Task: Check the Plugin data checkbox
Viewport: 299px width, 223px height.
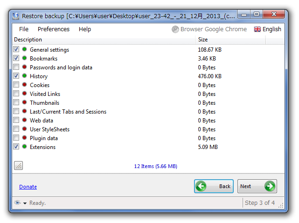Action: (x=16, y=138)
